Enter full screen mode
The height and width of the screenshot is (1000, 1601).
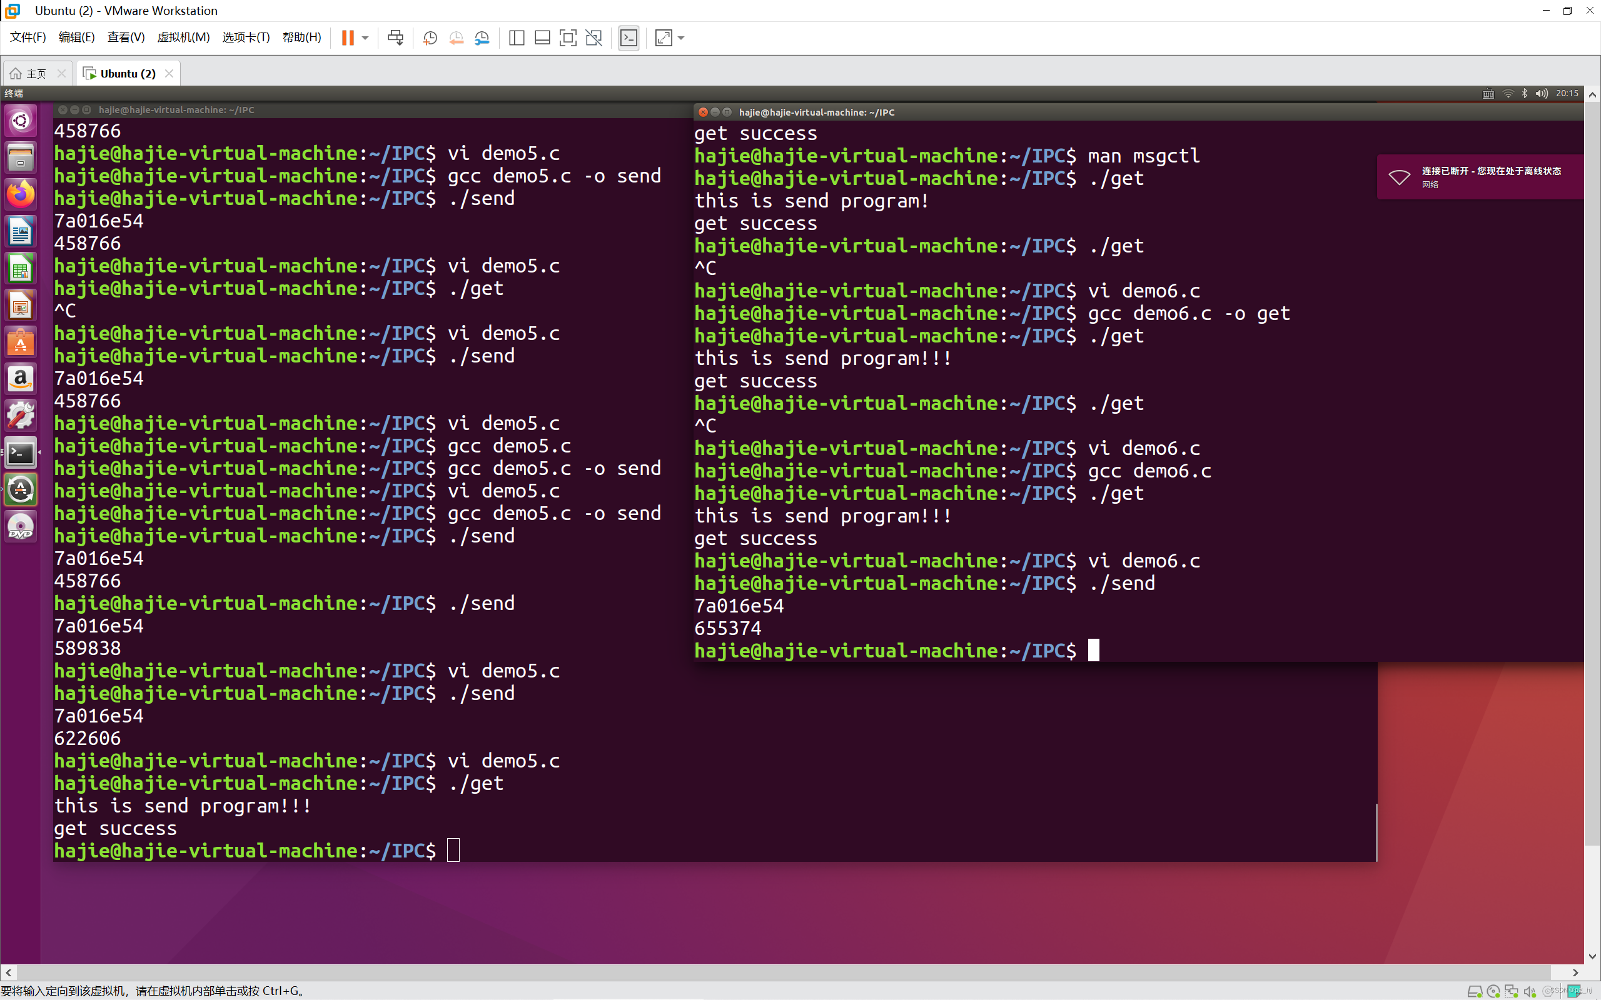point(568,37)
